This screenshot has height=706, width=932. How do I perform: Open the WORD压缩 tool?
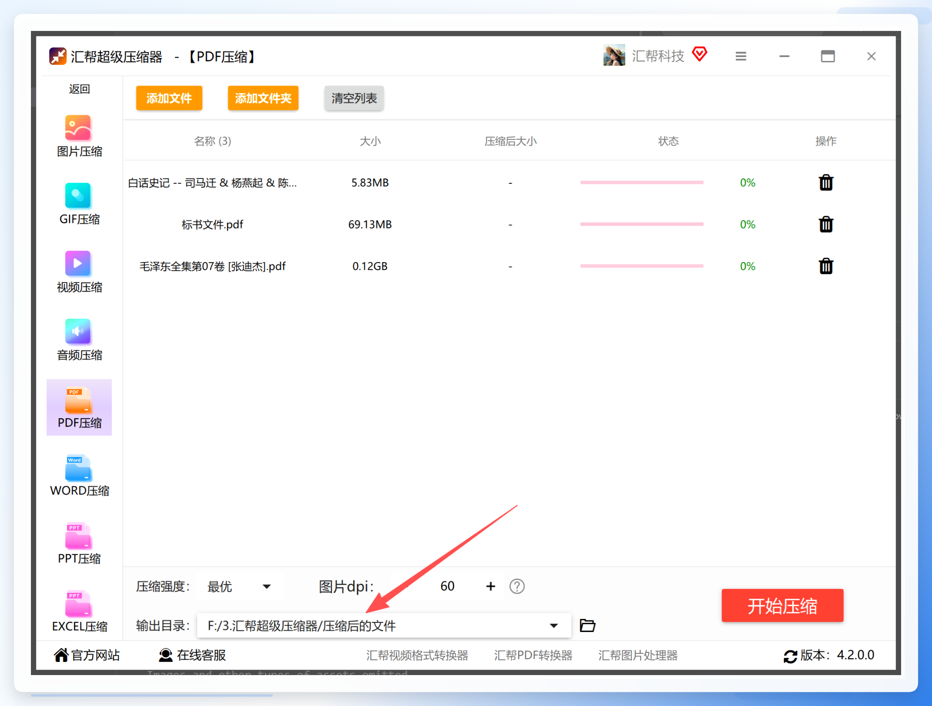[x=79, y=476]
